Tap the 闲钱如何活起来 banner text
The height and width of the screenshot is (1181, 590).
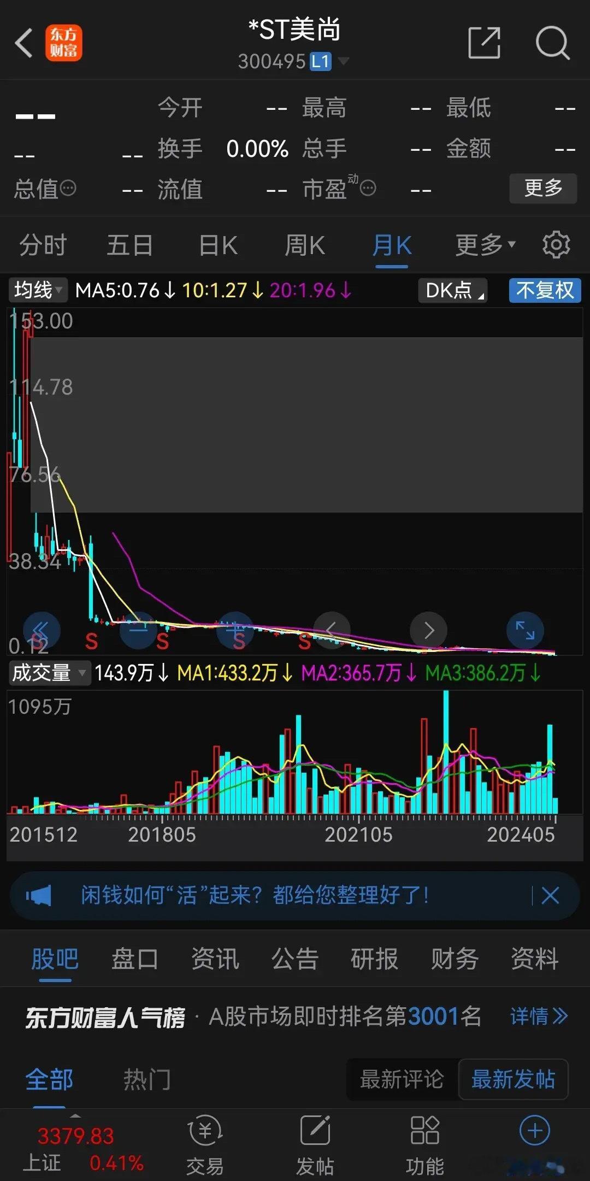pos(255,896)
